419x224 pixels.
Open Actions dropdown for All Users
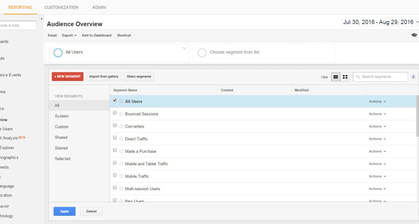pyautogui.click(x=378, y=102)
